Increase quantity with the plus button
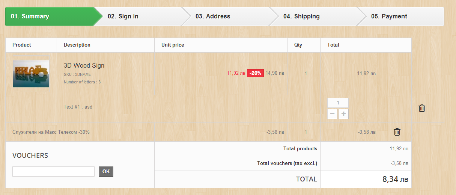 tap(343, 114)
